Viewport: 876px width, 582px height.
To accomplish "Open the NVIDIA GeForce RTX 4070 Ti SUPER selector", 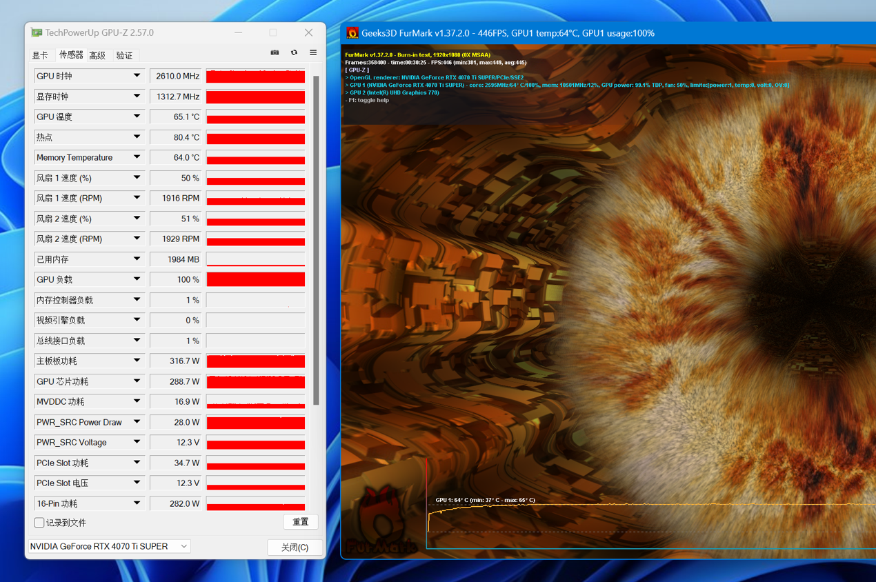I will click(x=109, y=546).
